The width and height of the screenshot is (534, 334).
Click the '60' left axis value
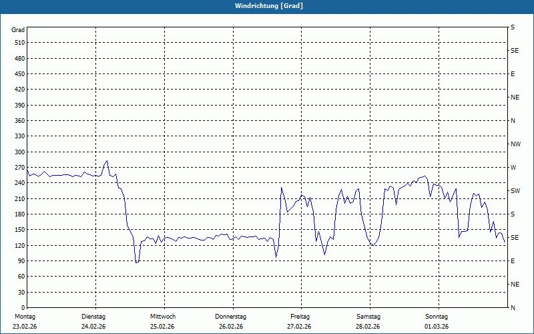click(x=22, y=277)
